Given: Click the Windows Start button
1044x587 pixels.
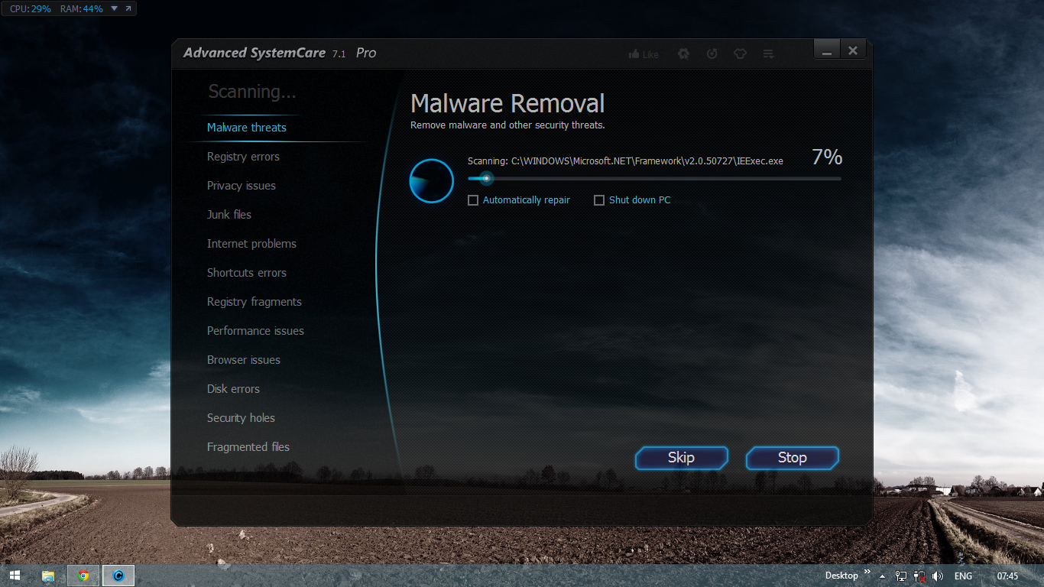Looking at the screenshot, I should click(15, 575).
